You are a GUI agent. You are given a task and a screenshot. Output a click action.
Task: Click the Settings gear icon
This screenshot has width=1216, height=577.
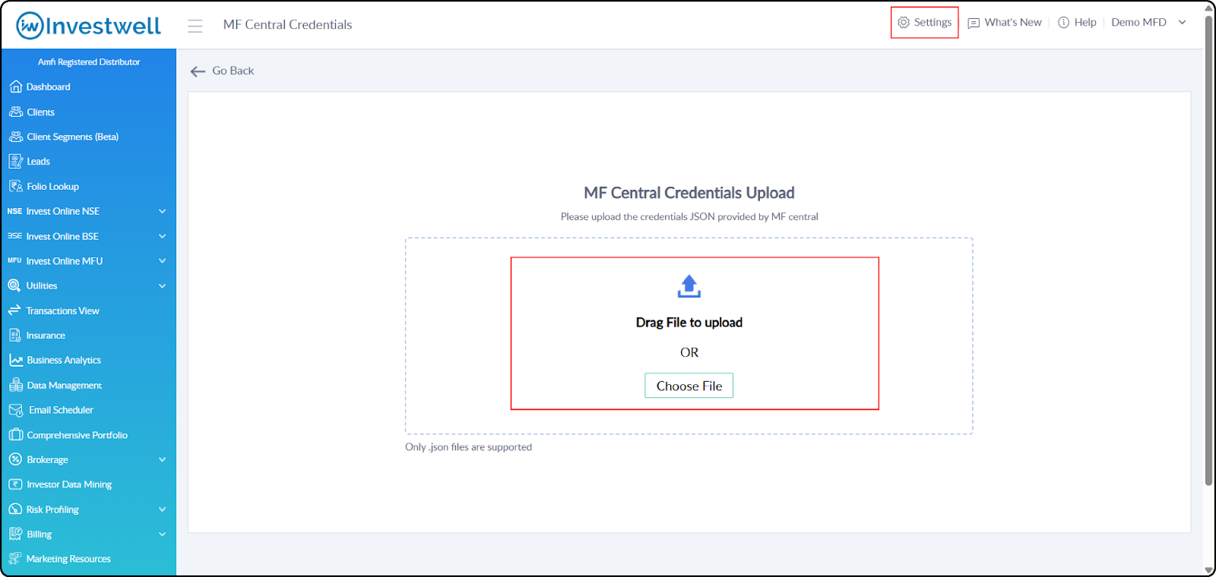(904, 23)
